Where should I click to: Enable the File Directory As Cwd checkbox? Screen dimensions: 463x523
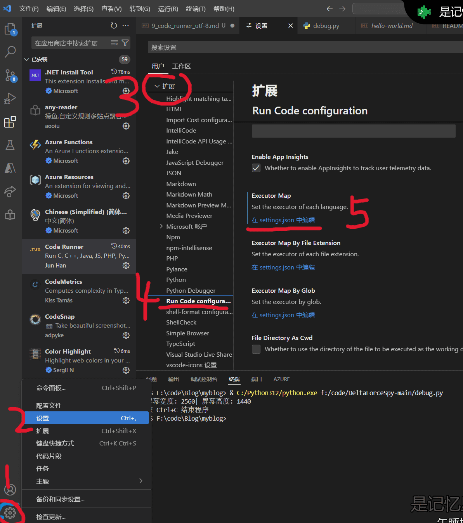[x=256, y=349]
